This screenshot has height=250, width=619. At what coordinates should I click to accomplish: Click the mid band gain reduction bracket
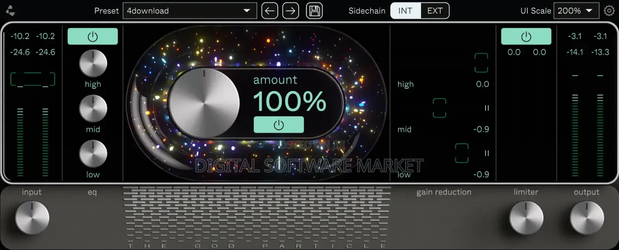point(439,108)
